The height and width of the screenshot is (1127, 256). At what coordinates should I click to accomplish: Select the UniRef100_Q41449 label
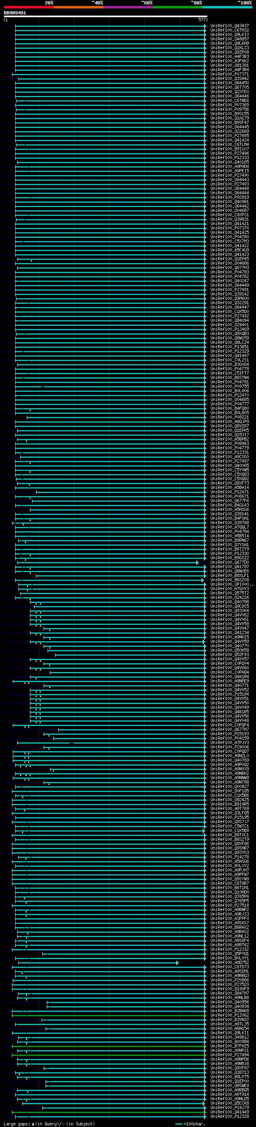229,1112
